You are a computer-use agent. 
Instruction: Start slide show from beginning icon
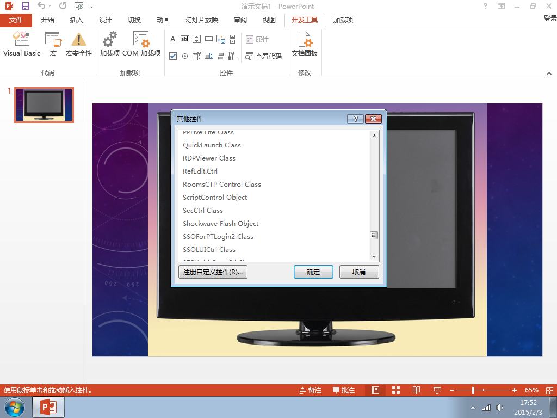79,6
